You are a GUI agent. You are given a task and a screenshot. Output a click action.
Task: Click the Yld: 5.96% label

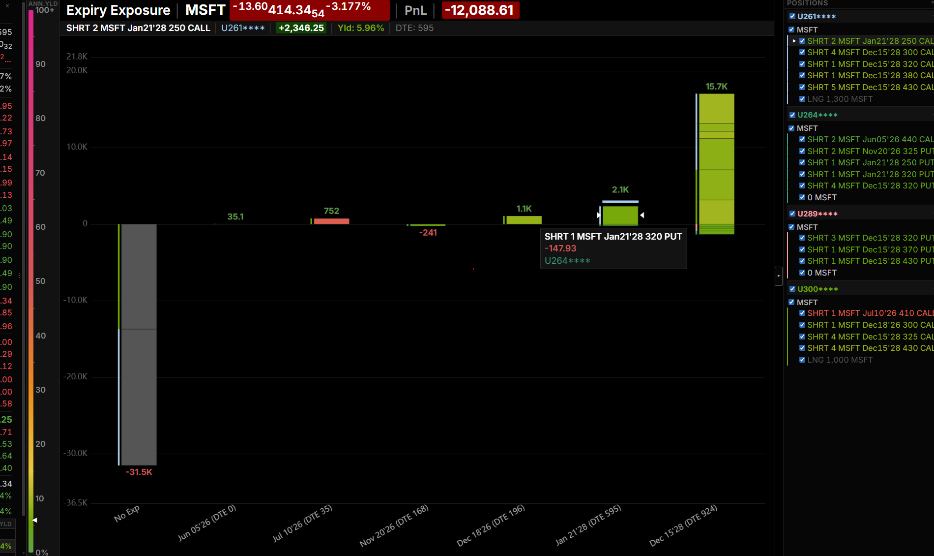(x=361, y=28)
